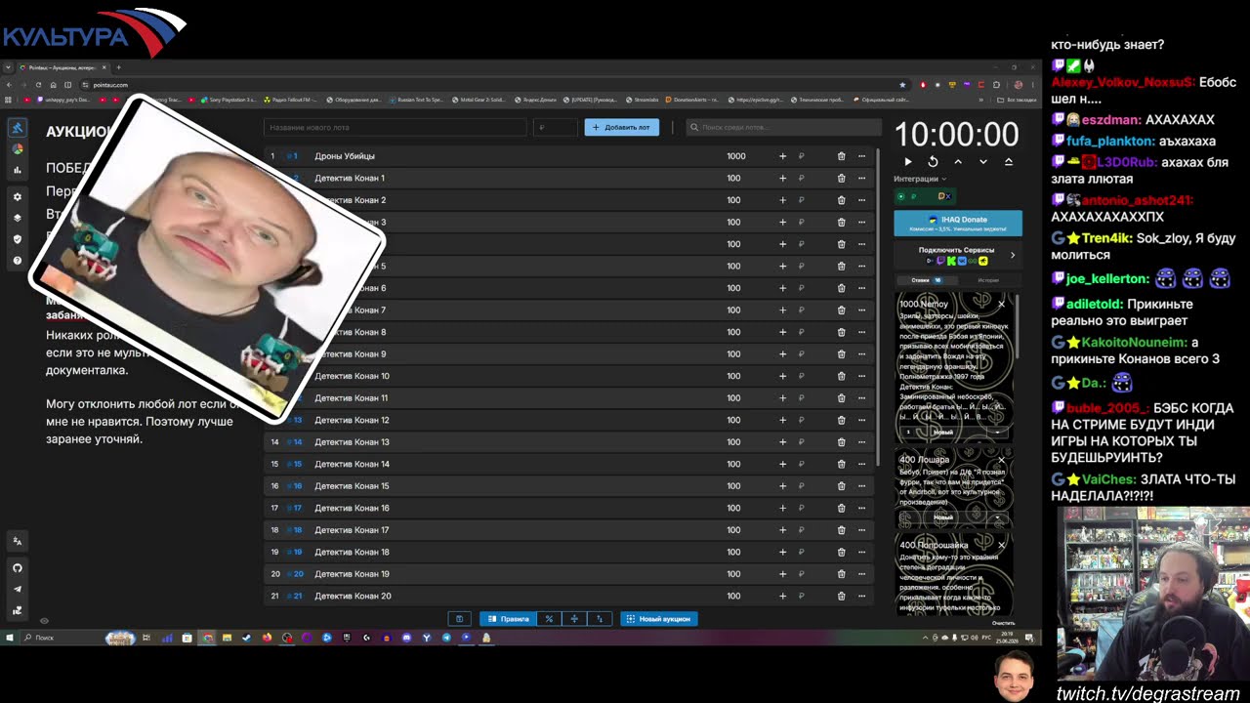Open the more options menu for Детектив Конан 15
Viewport: 1250px width, 703px height.
click(861, 486)
